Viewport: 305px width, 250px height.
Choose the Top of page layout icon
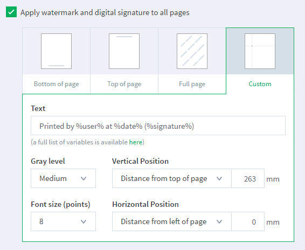coord(124,51)
